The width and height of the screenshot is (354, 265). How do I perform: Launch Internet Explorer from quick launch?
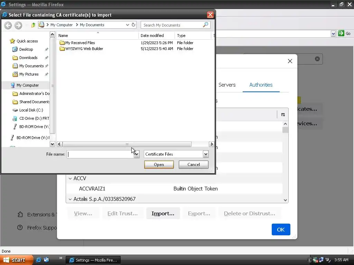coord(38,260)
